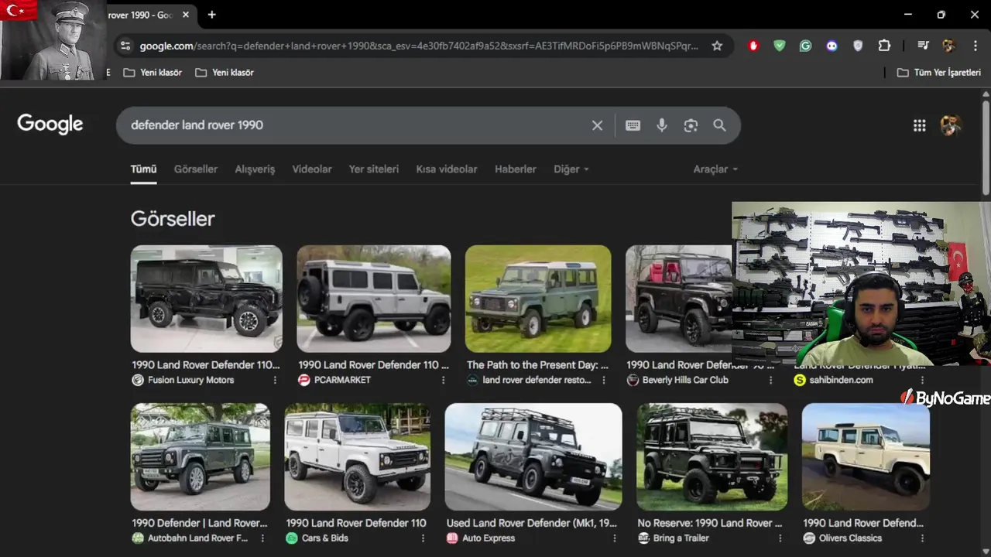Open the Grammarly extension icon
991x557 pixels.
(805, 46)
